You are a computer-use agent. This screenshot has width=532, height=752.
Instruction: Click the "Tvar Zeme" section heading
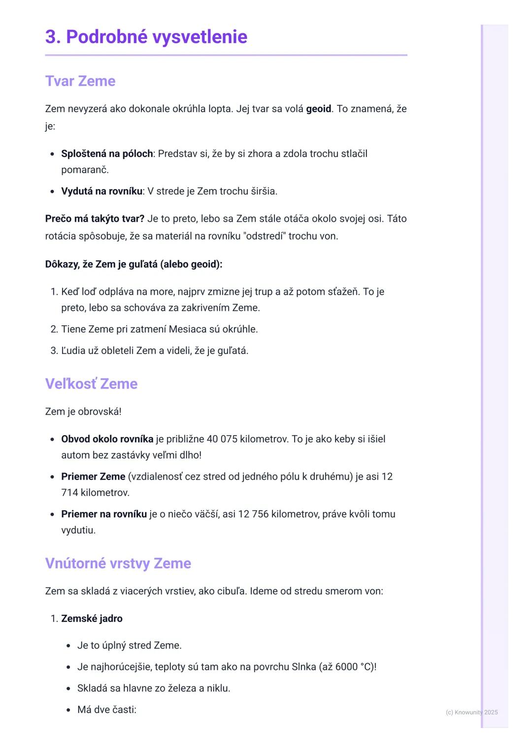point(80,81)
